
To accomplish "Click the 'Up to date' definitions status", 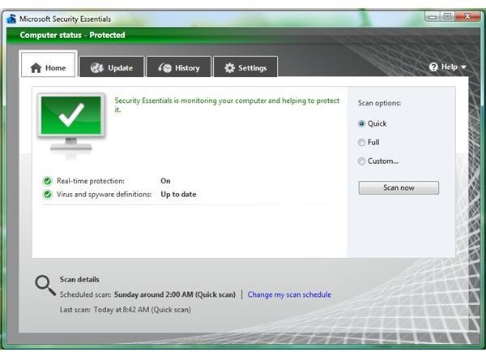I will [178, 195].
